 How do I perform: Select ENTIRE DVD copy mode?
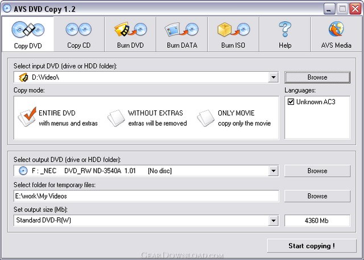pyautogui.click(x=58, y=118)
